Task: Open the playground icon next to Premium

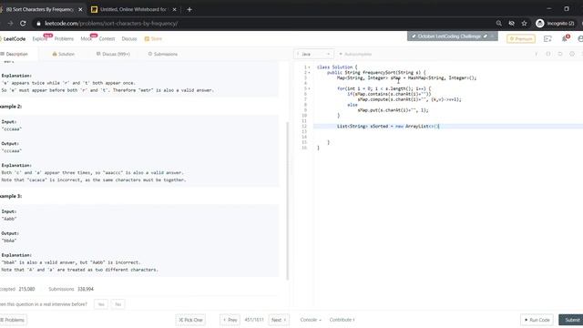Action: tap(547, 38)
